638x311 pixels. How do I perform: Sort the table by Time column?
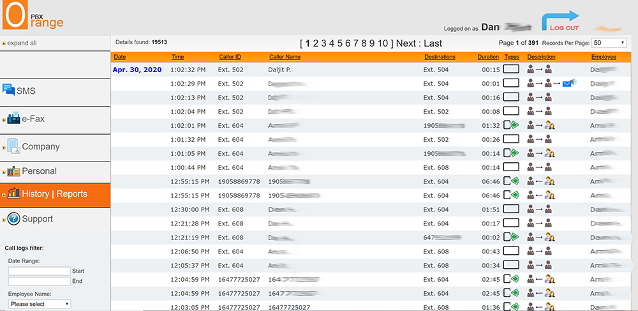tap(177, 57)
